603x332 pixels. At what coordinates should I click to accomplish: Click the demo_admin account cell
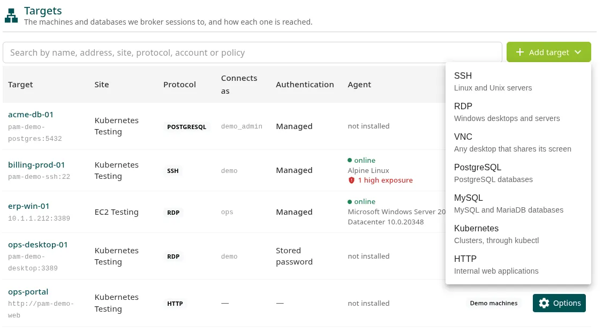click(242, 126)
